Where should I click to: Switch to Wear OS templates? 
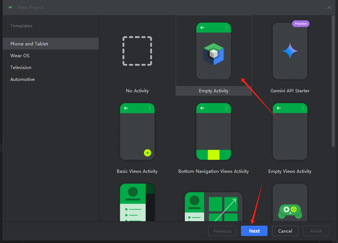pos(51,55)
